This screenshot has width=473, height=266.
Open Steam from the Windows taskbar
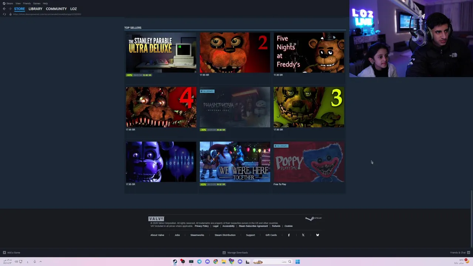click(x=175, y=262)
